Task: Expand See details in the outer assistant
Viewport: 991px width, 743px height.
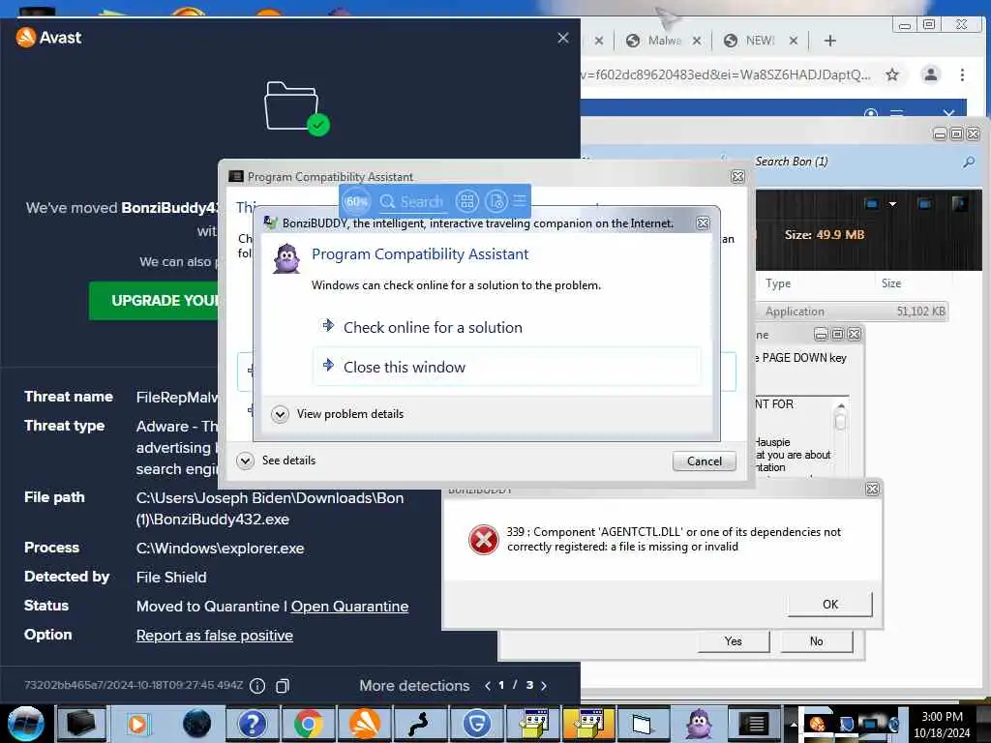Action: pyautogui.click(x=276, y=461)
